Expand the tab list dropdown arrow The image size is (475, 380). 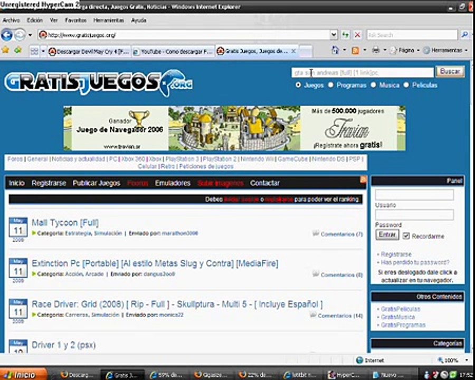pyautogui.click(x=43, y=52)
